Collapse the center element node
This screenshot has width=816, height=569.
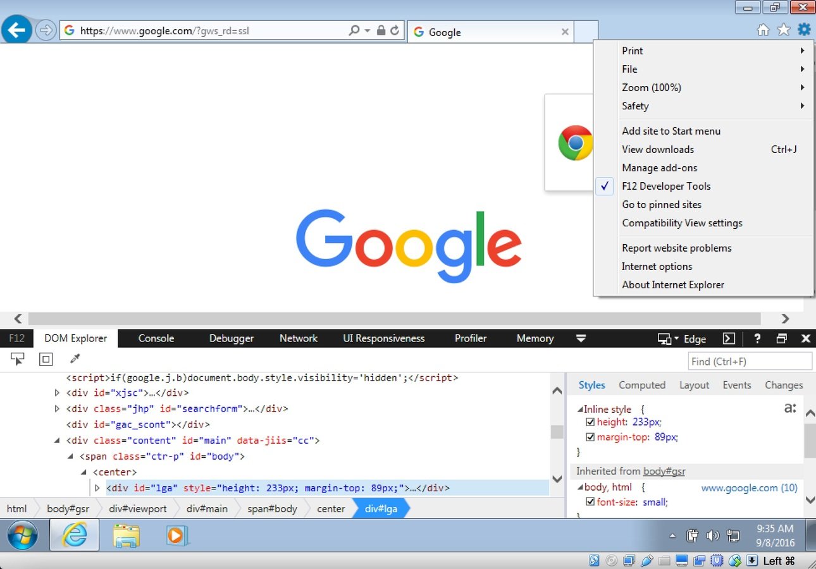[84, 472]
